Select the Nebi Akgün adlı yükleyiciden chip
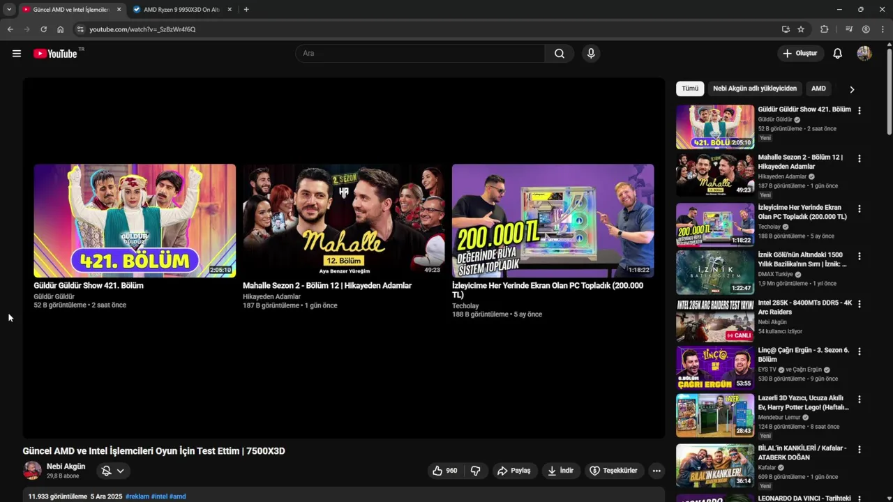The image size is (893, 502). [755, 89]
